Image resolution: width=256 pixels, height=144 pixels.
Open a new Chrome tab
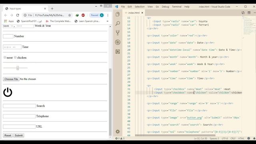tap(52, 9)
